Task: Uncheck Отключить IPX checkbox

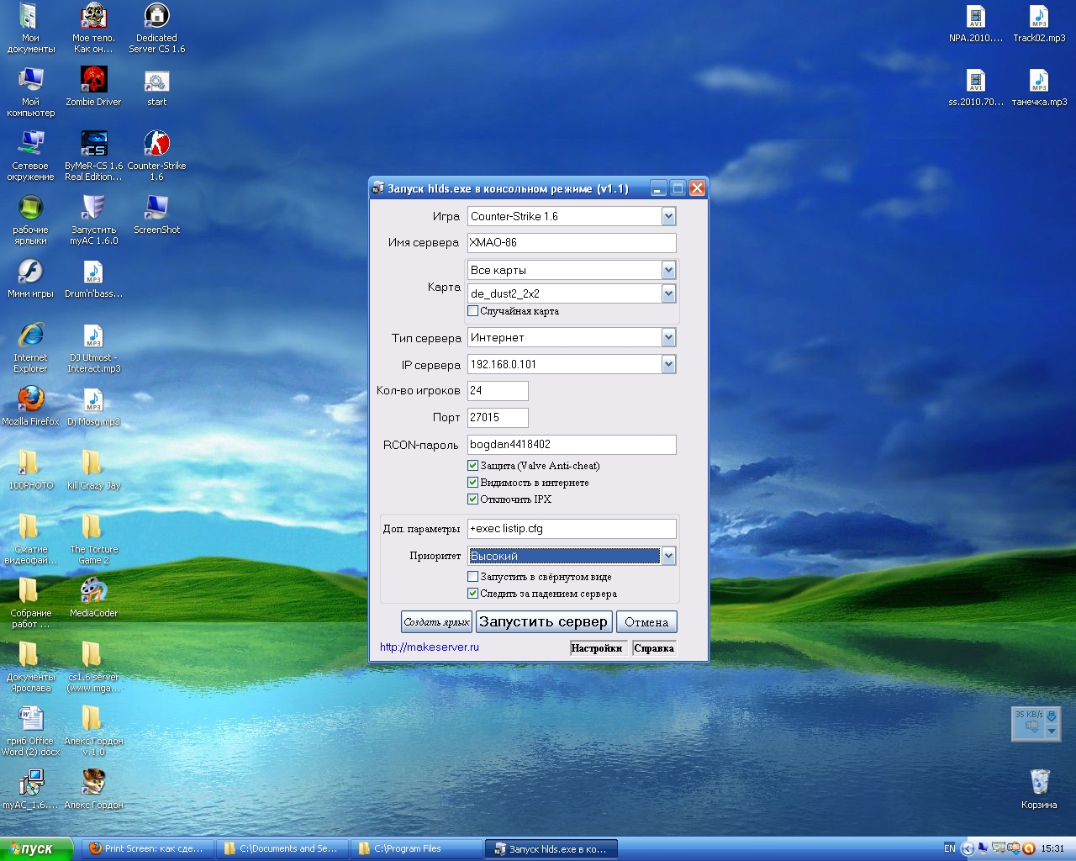Action: [472, 499]
